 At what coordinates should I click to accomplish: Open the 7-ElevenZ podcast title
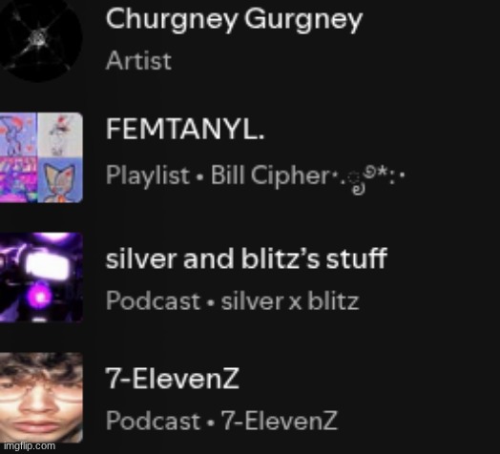172,378
